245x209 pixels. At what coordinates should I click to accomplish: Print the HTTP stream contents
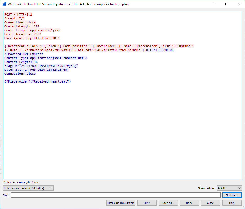[147, 203]
